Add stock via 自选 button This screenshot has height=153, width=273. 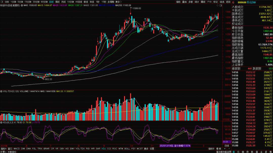pos(222,2)
